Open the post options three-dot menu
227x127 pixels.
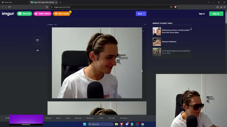(145, 24)
